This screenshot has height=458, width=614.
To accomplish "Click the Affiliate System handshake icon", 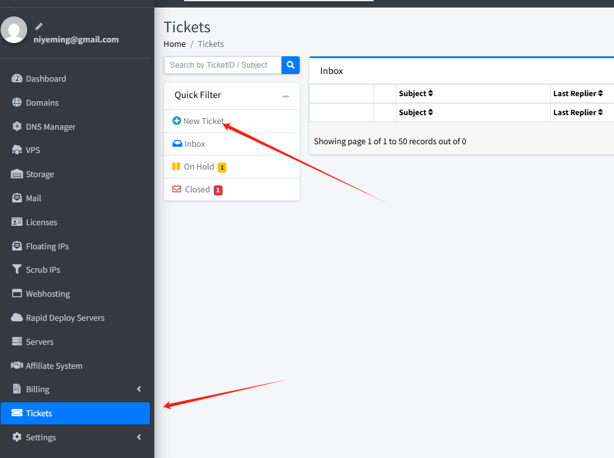I will click(x=17, y=365).
